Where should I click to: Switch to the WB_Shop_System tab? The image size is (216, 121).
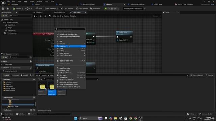click(x=88, y=4)
